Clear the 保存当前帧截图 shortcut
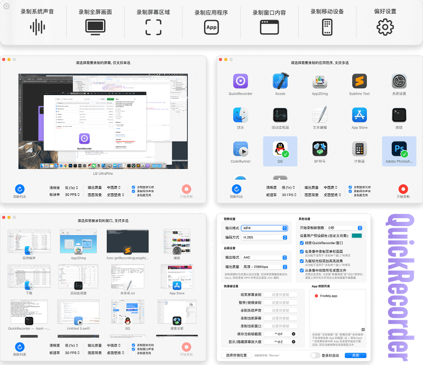The image size is (423, 365). pos(293,334)
